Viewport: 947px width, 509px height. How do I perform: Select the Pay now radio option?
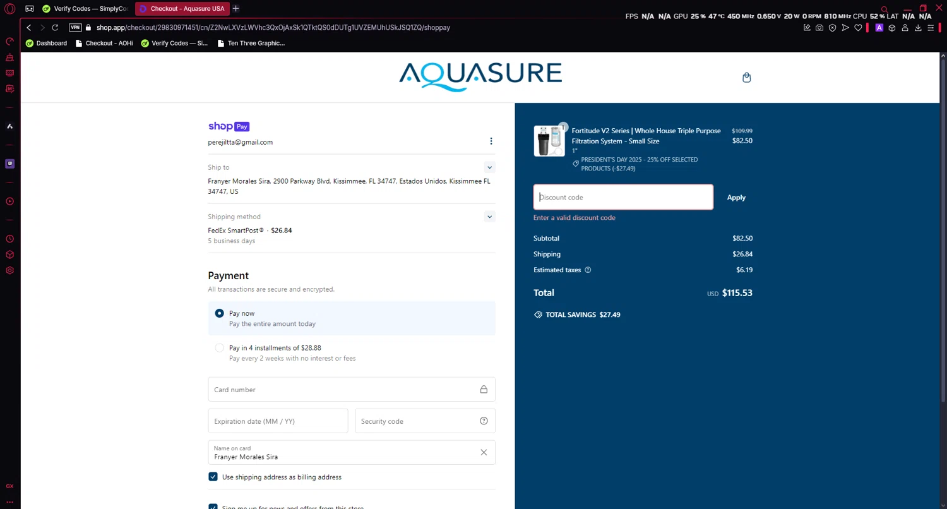point(220,313)
